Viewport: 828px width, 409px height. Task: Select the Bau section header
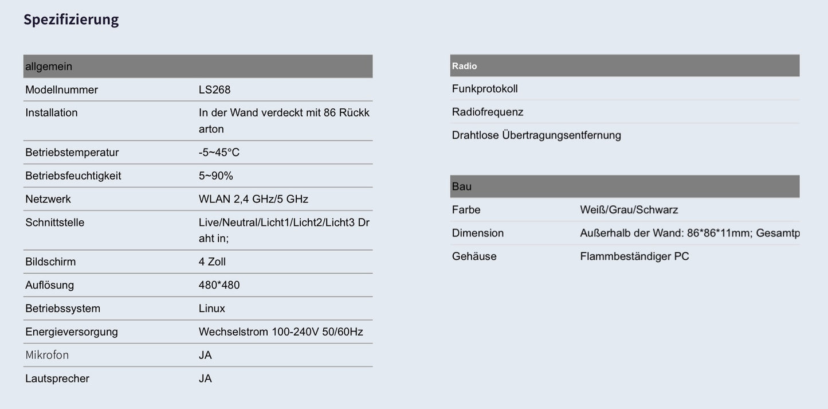click(462, 186)
